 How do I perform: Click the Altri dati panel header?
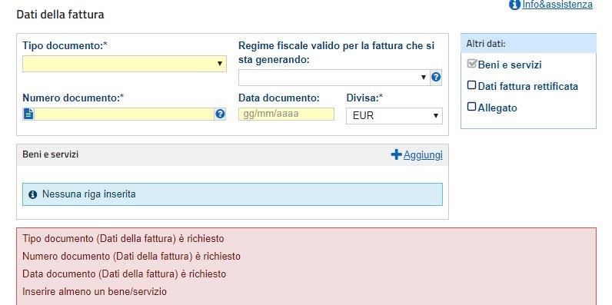(528, 43)
